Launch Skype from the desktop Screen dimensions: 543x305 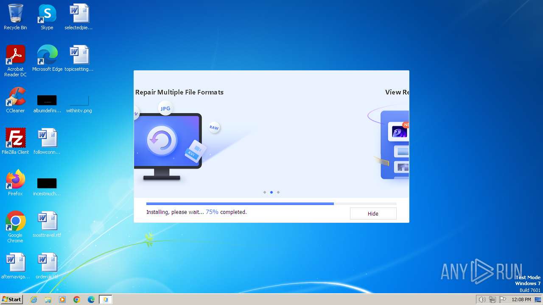[x=47, y=17]
